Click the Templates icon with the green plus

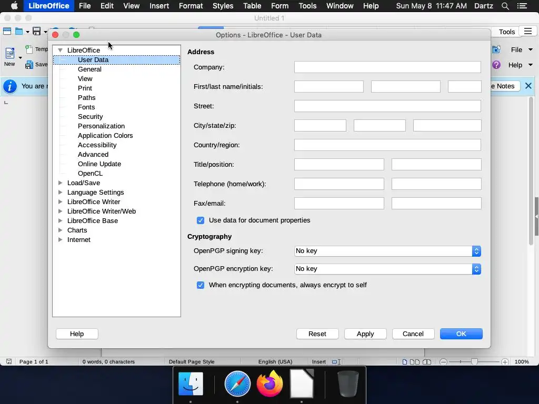click(x=29, y=49)
